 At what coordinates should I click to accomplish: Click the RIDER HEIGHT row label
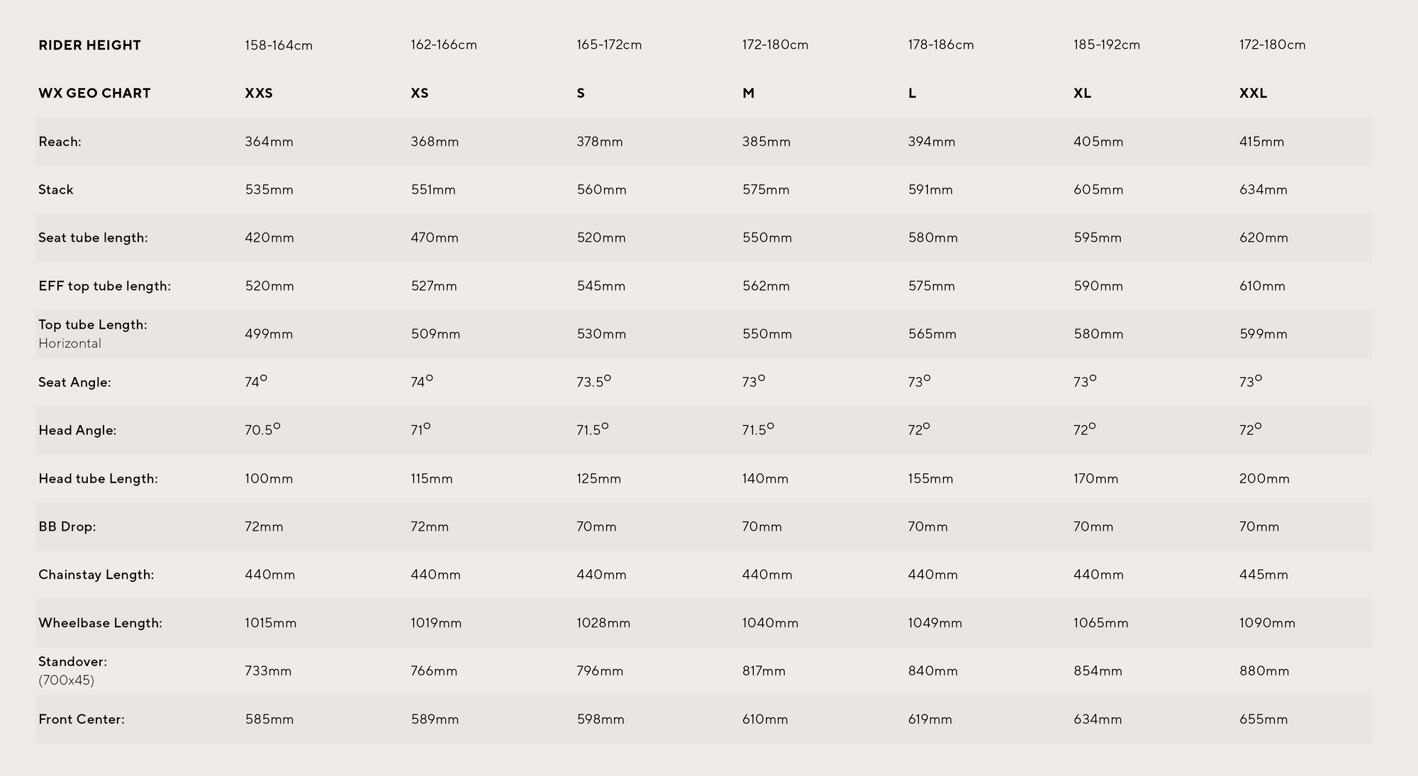pos(89,45)
